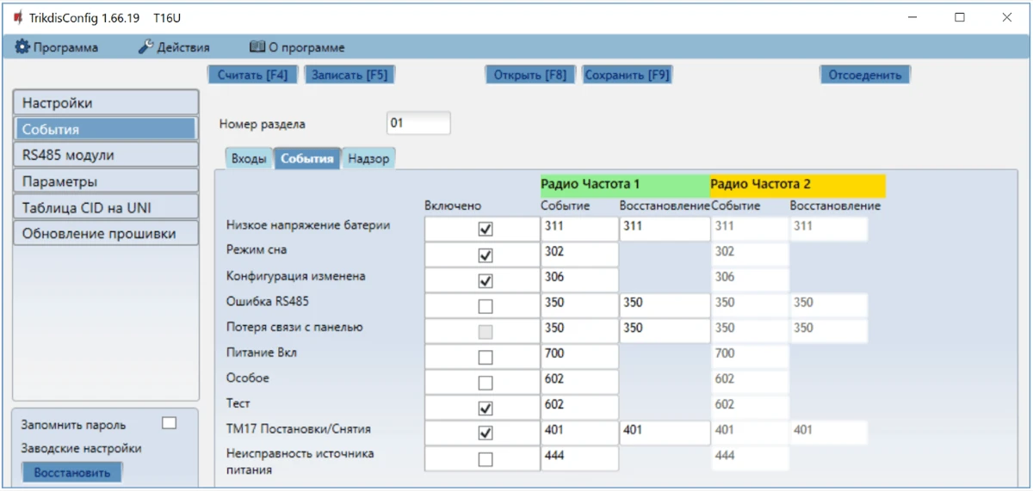Click the TrikdisConfig app icon in title bar
Image resolution: width=1033 pixels, height=491 pixels.
point(18,17)
